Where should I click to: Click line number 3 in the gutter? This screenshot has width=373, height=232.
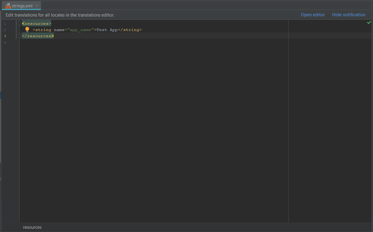tap(5, 36)
